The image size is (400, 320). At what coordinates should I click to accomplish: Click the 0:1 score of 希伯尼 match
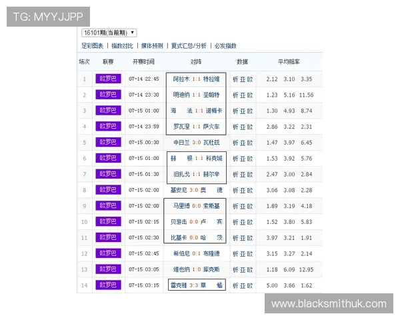pyautogui.click(x=197, y=253)
